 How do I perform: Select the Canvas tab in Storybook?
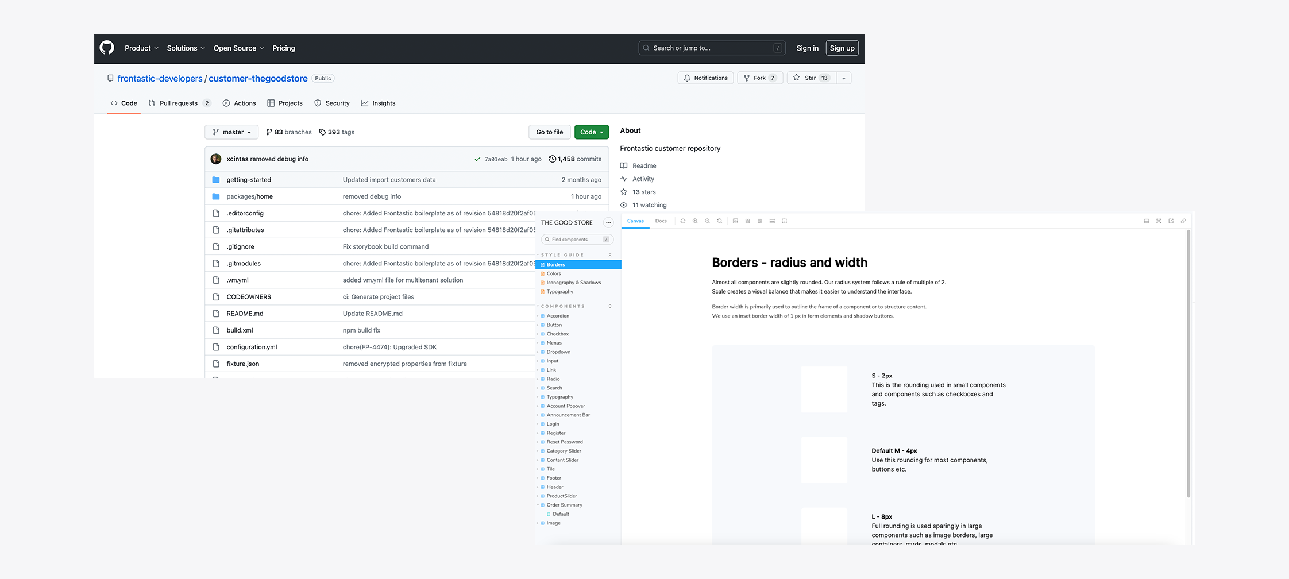pos(635,221)
